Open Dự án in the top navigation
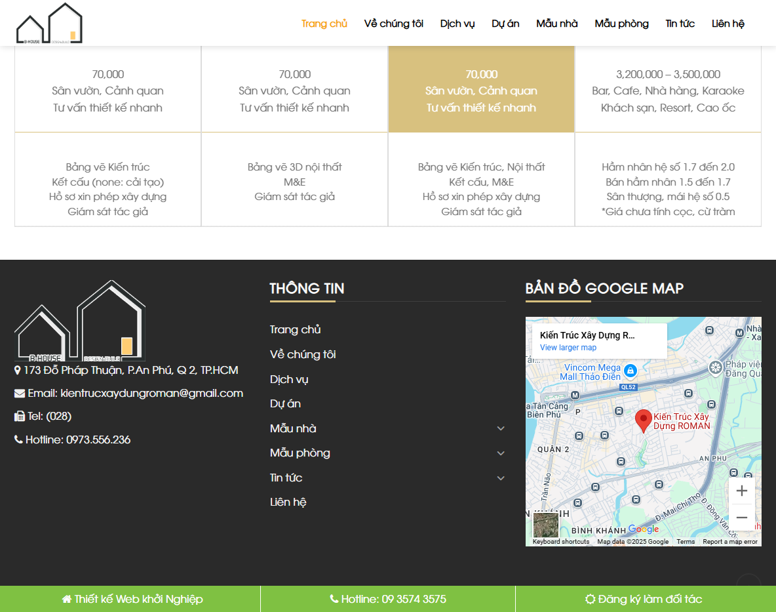Image resolution: width=776 pixels, height=612 pixels. click(505, 23)
